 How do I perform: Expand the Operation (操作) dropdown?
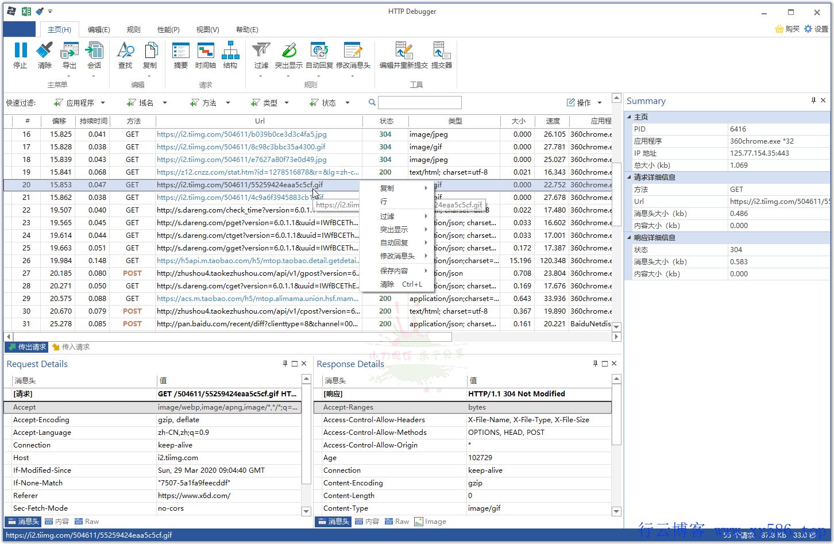pos(584,102)
